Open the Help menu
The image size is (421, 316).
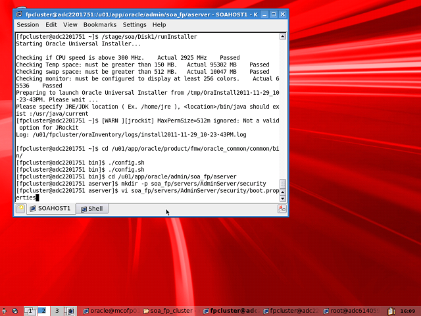coord(159,24)
